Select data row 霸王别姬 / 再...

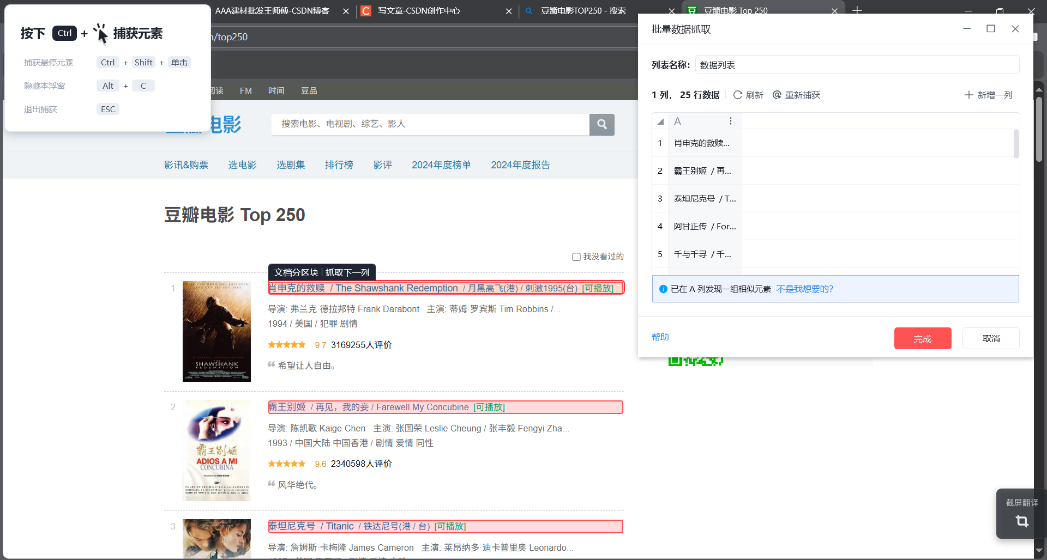(835, 171)
